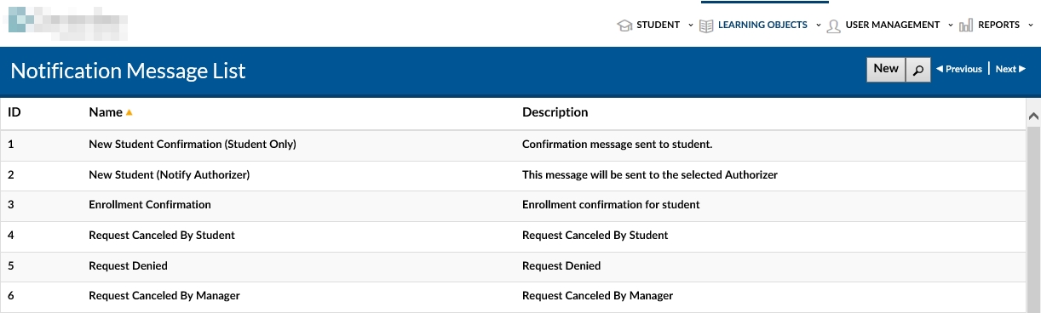Click the scrollbar up arrow
Viewport: 1041px width, 313px height.
point(1034,115)
